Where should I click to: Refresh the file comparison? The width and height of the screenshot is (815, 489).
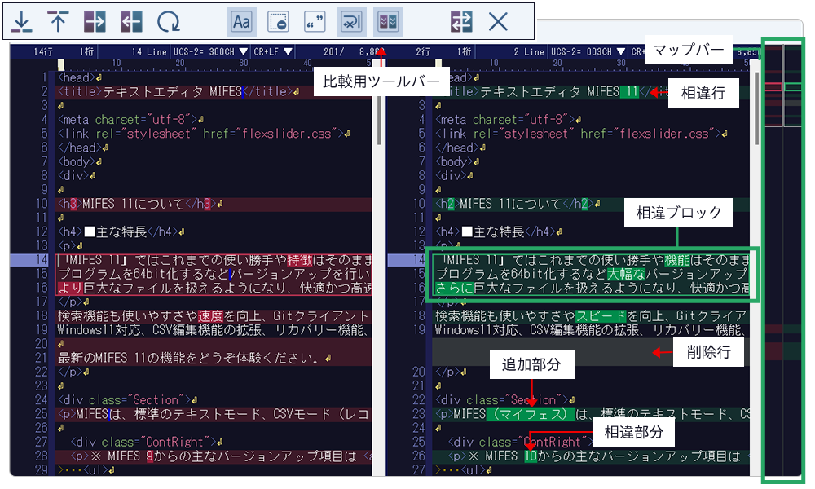[x=167, y=22]
